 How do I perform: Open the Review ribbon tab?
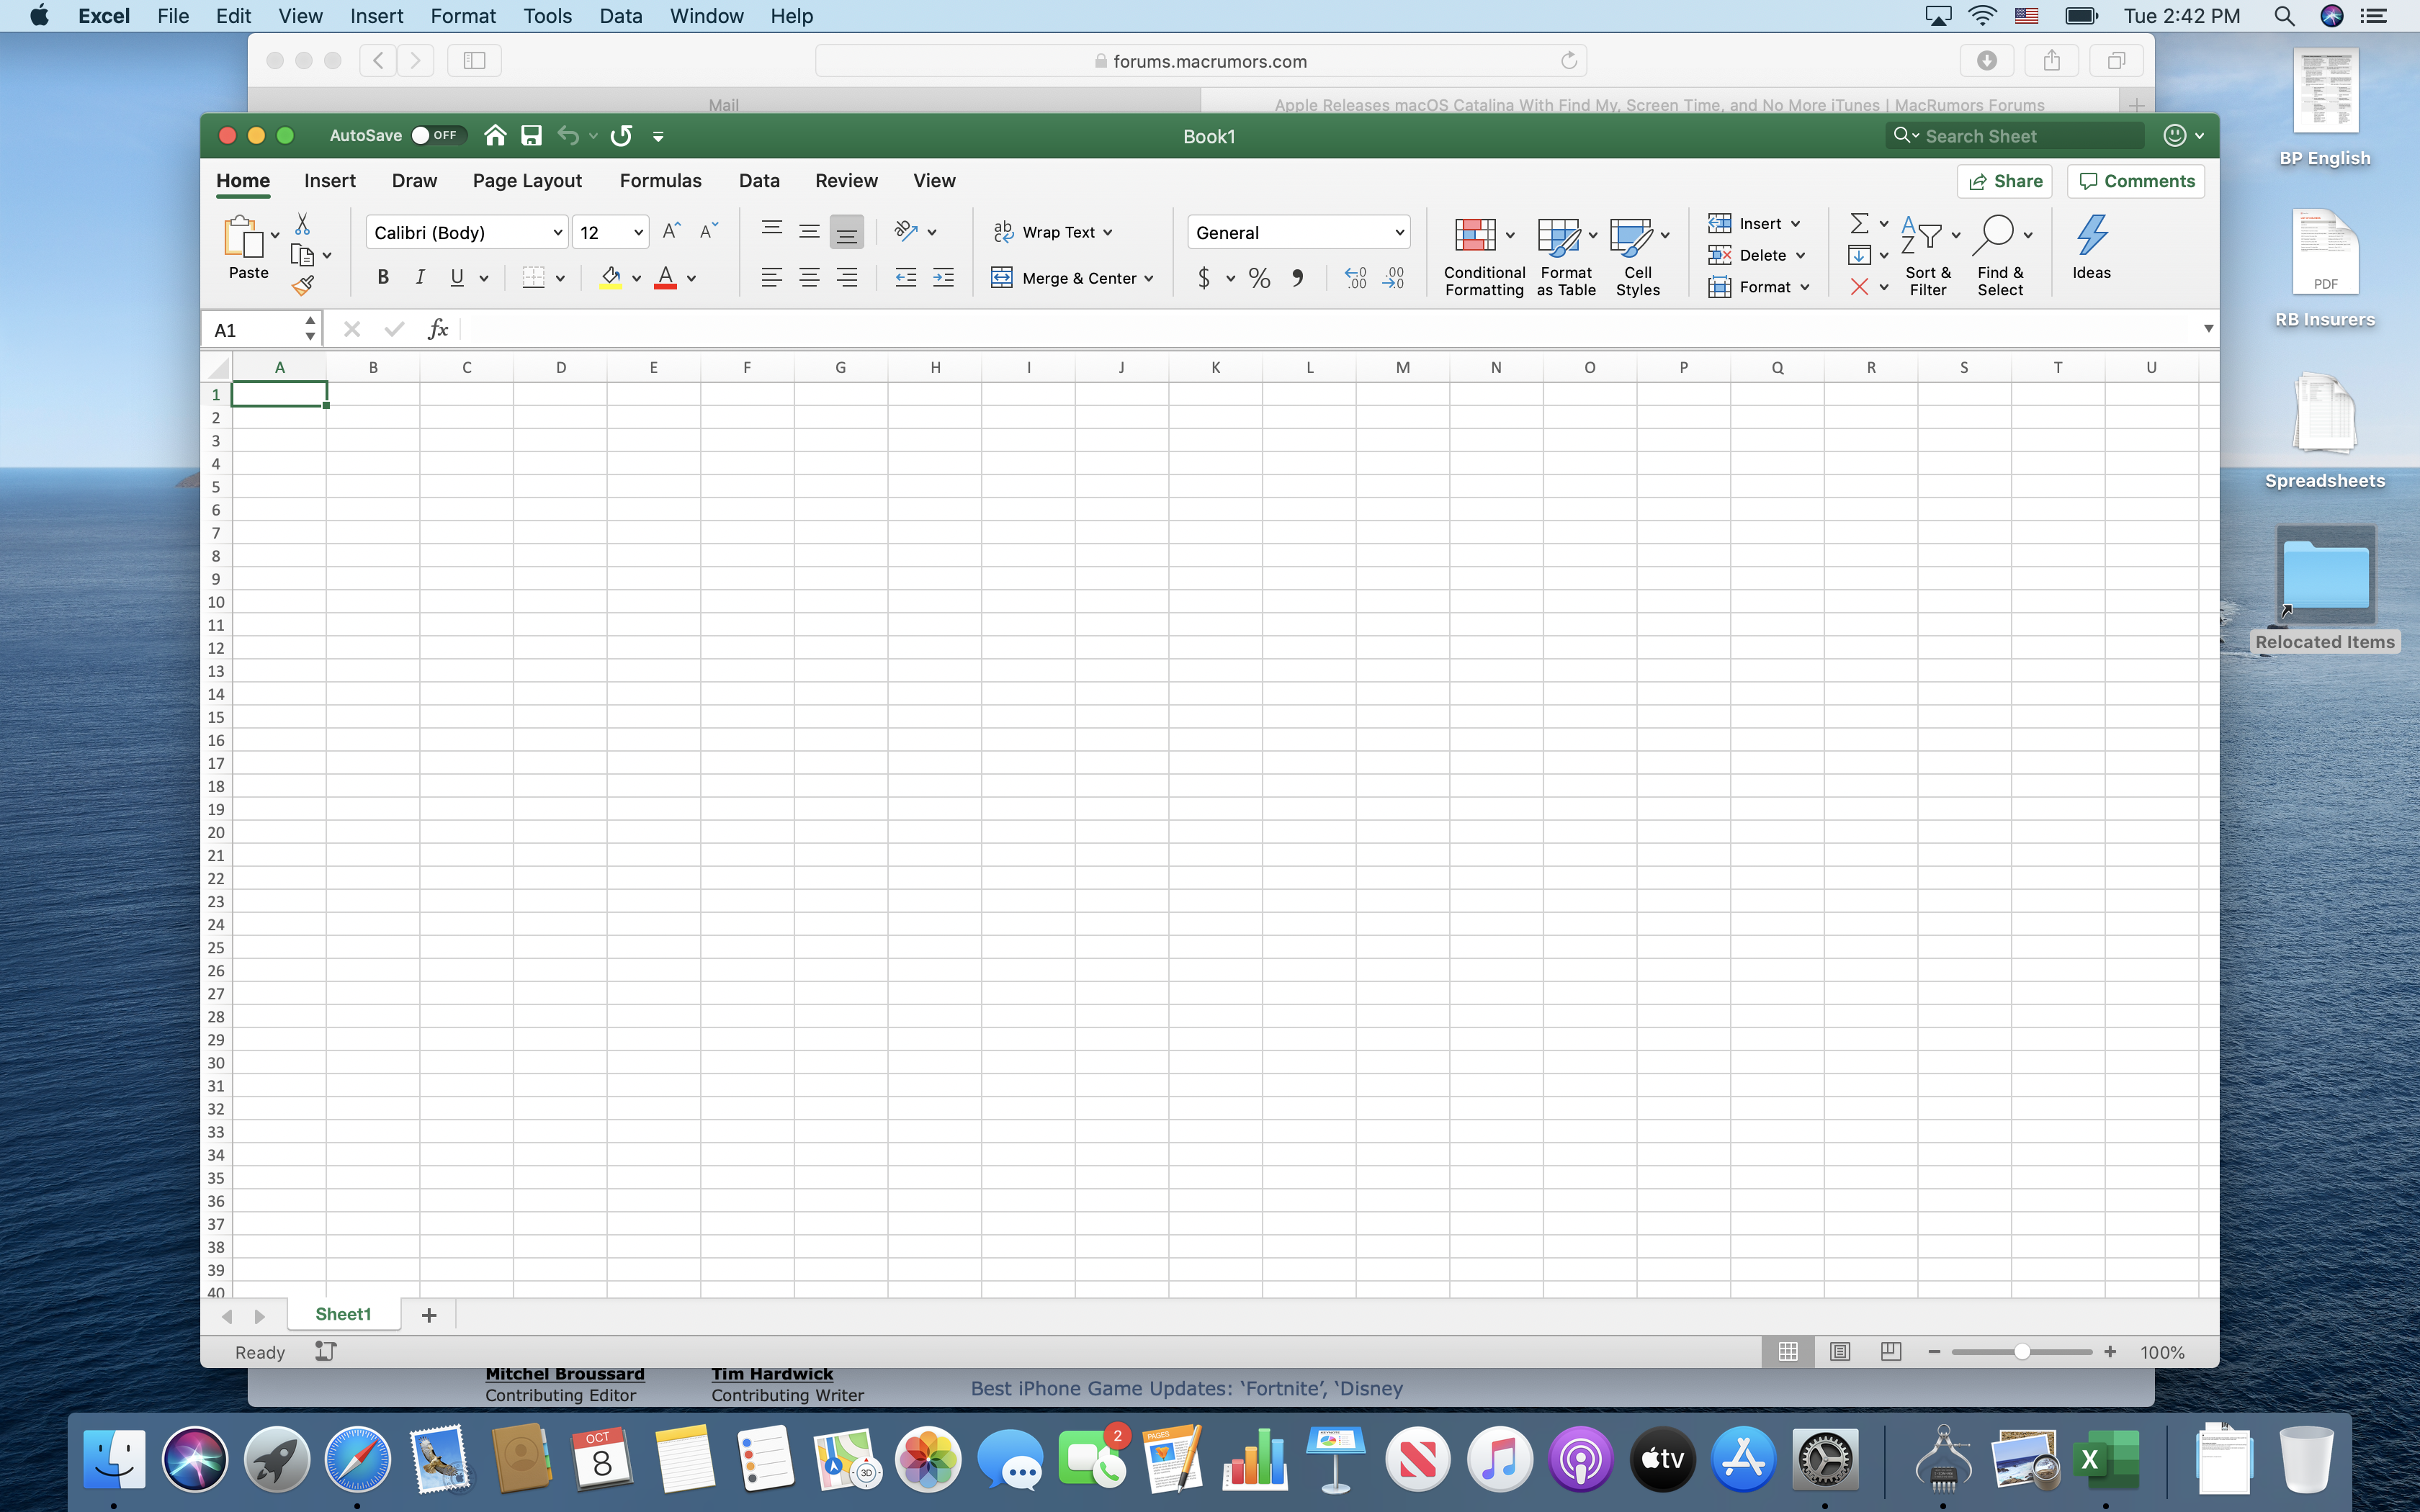[846, 181]
